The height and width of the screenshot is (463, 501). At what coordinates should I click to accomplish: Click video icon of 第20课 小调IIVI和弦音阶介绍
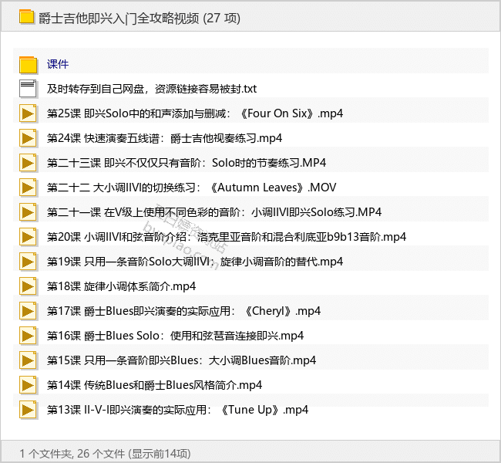coord(28,237)
